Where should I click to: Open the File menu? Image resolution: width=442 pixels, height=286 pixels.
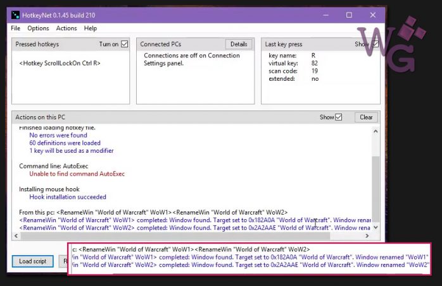16,28
